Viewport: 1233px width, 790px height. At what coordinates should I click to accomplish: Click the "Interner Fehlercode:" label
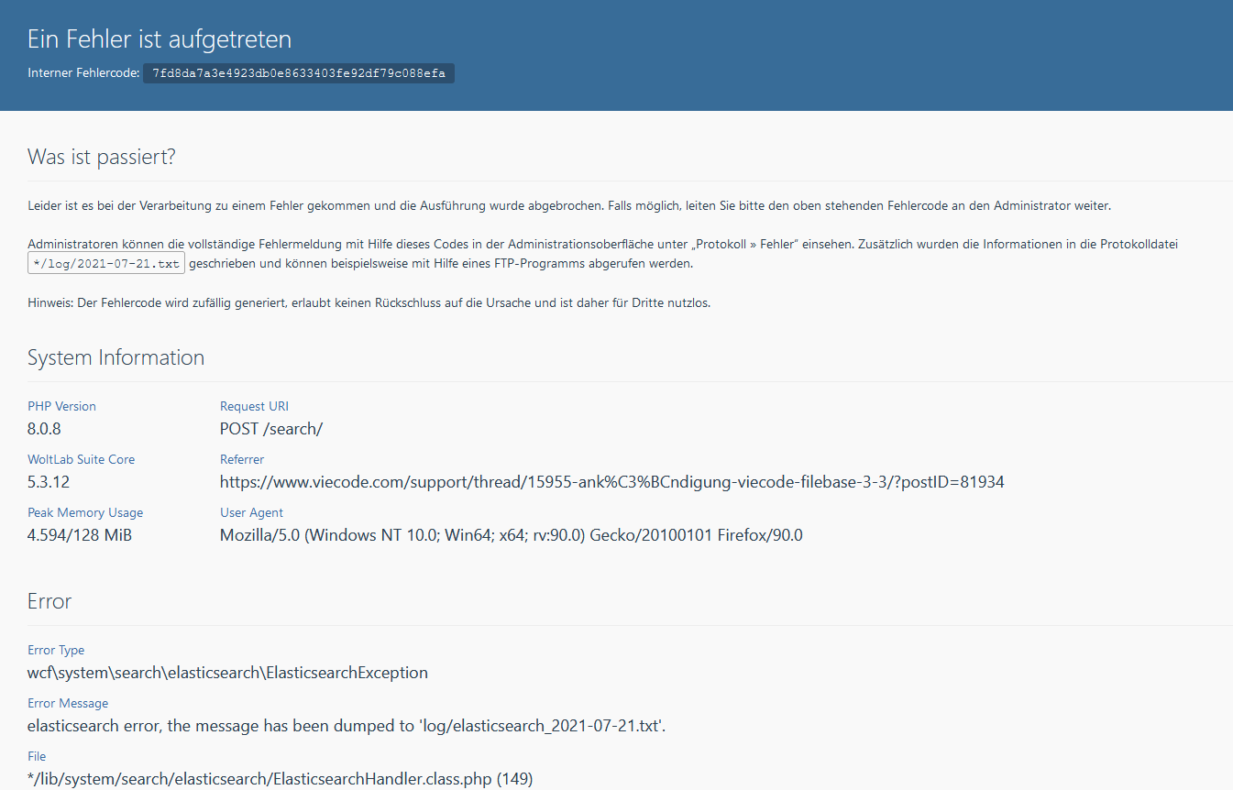click(x=83, y=73)
